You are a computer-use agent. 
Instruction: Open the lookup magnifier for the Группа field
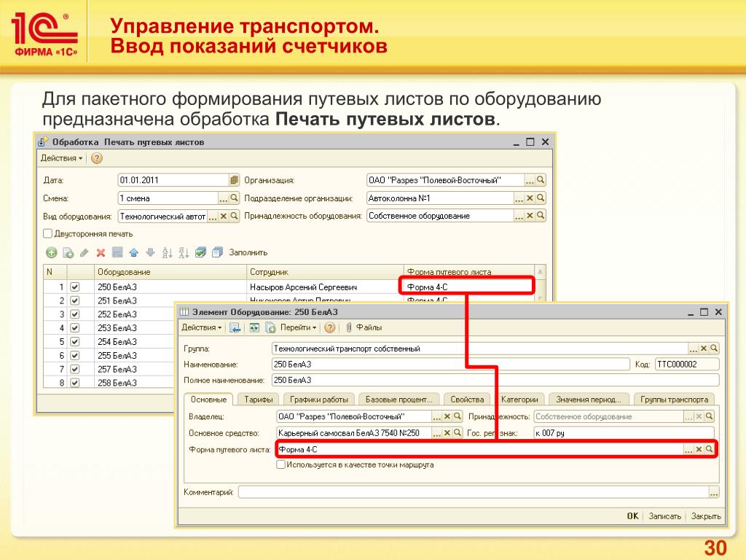(714, 349)
